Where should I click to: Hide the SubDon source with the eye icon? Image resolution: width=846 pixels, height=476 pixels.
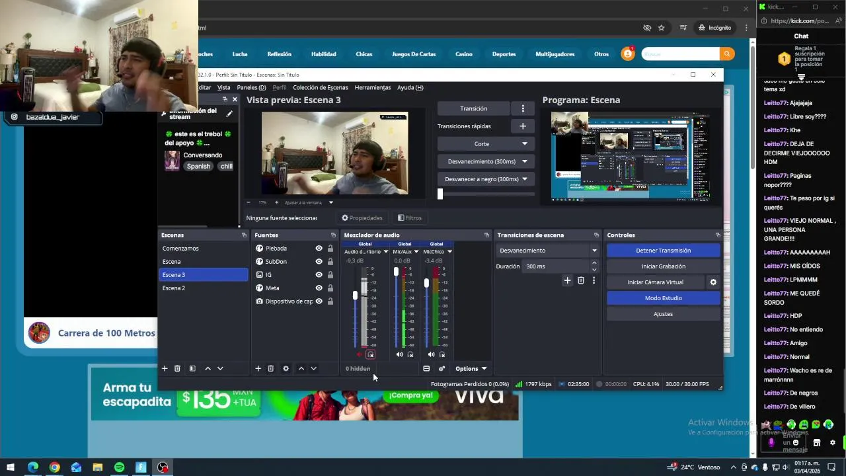319,261
